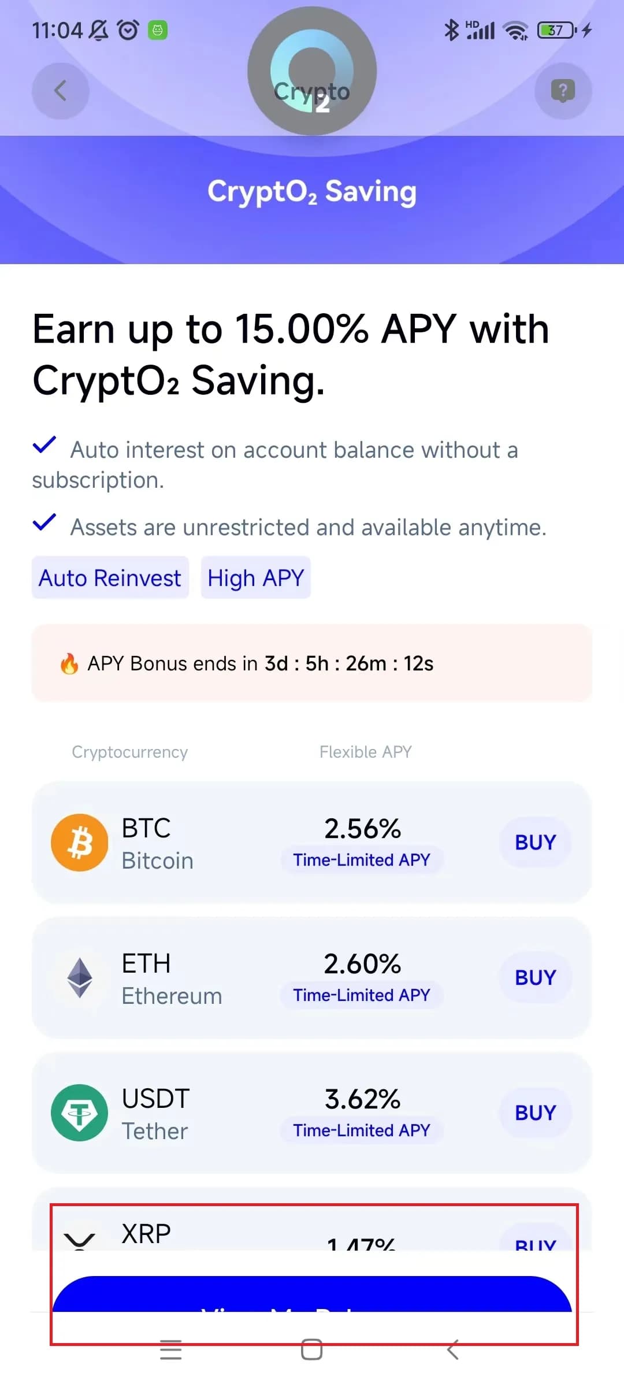This screenshot has height=1387, width=624.
Task: Tap the XRP coin icon
Action: click(x=80, y=1240)
